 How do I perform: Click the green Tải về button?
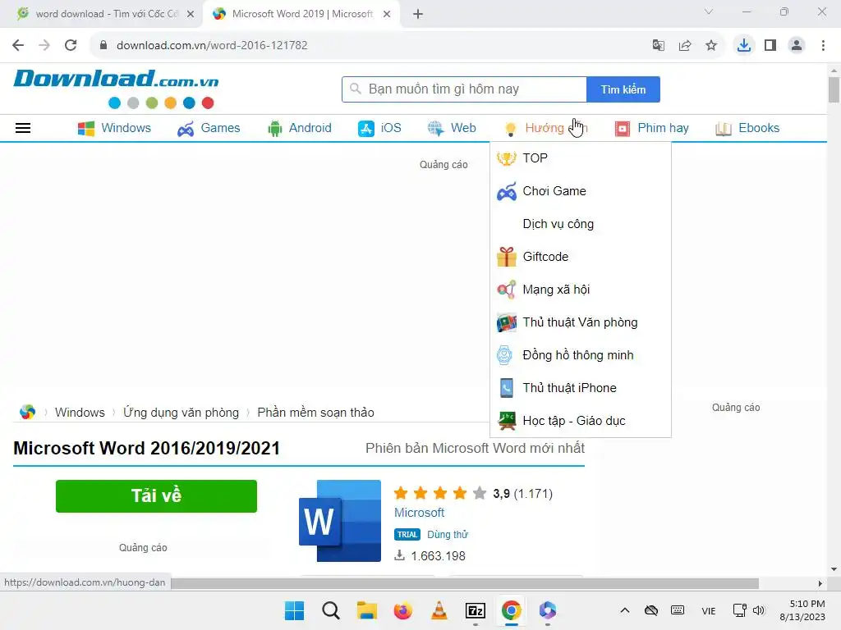(x=156, y=496)
